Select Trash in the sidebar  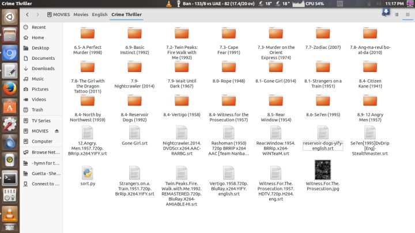pos(37,109)
